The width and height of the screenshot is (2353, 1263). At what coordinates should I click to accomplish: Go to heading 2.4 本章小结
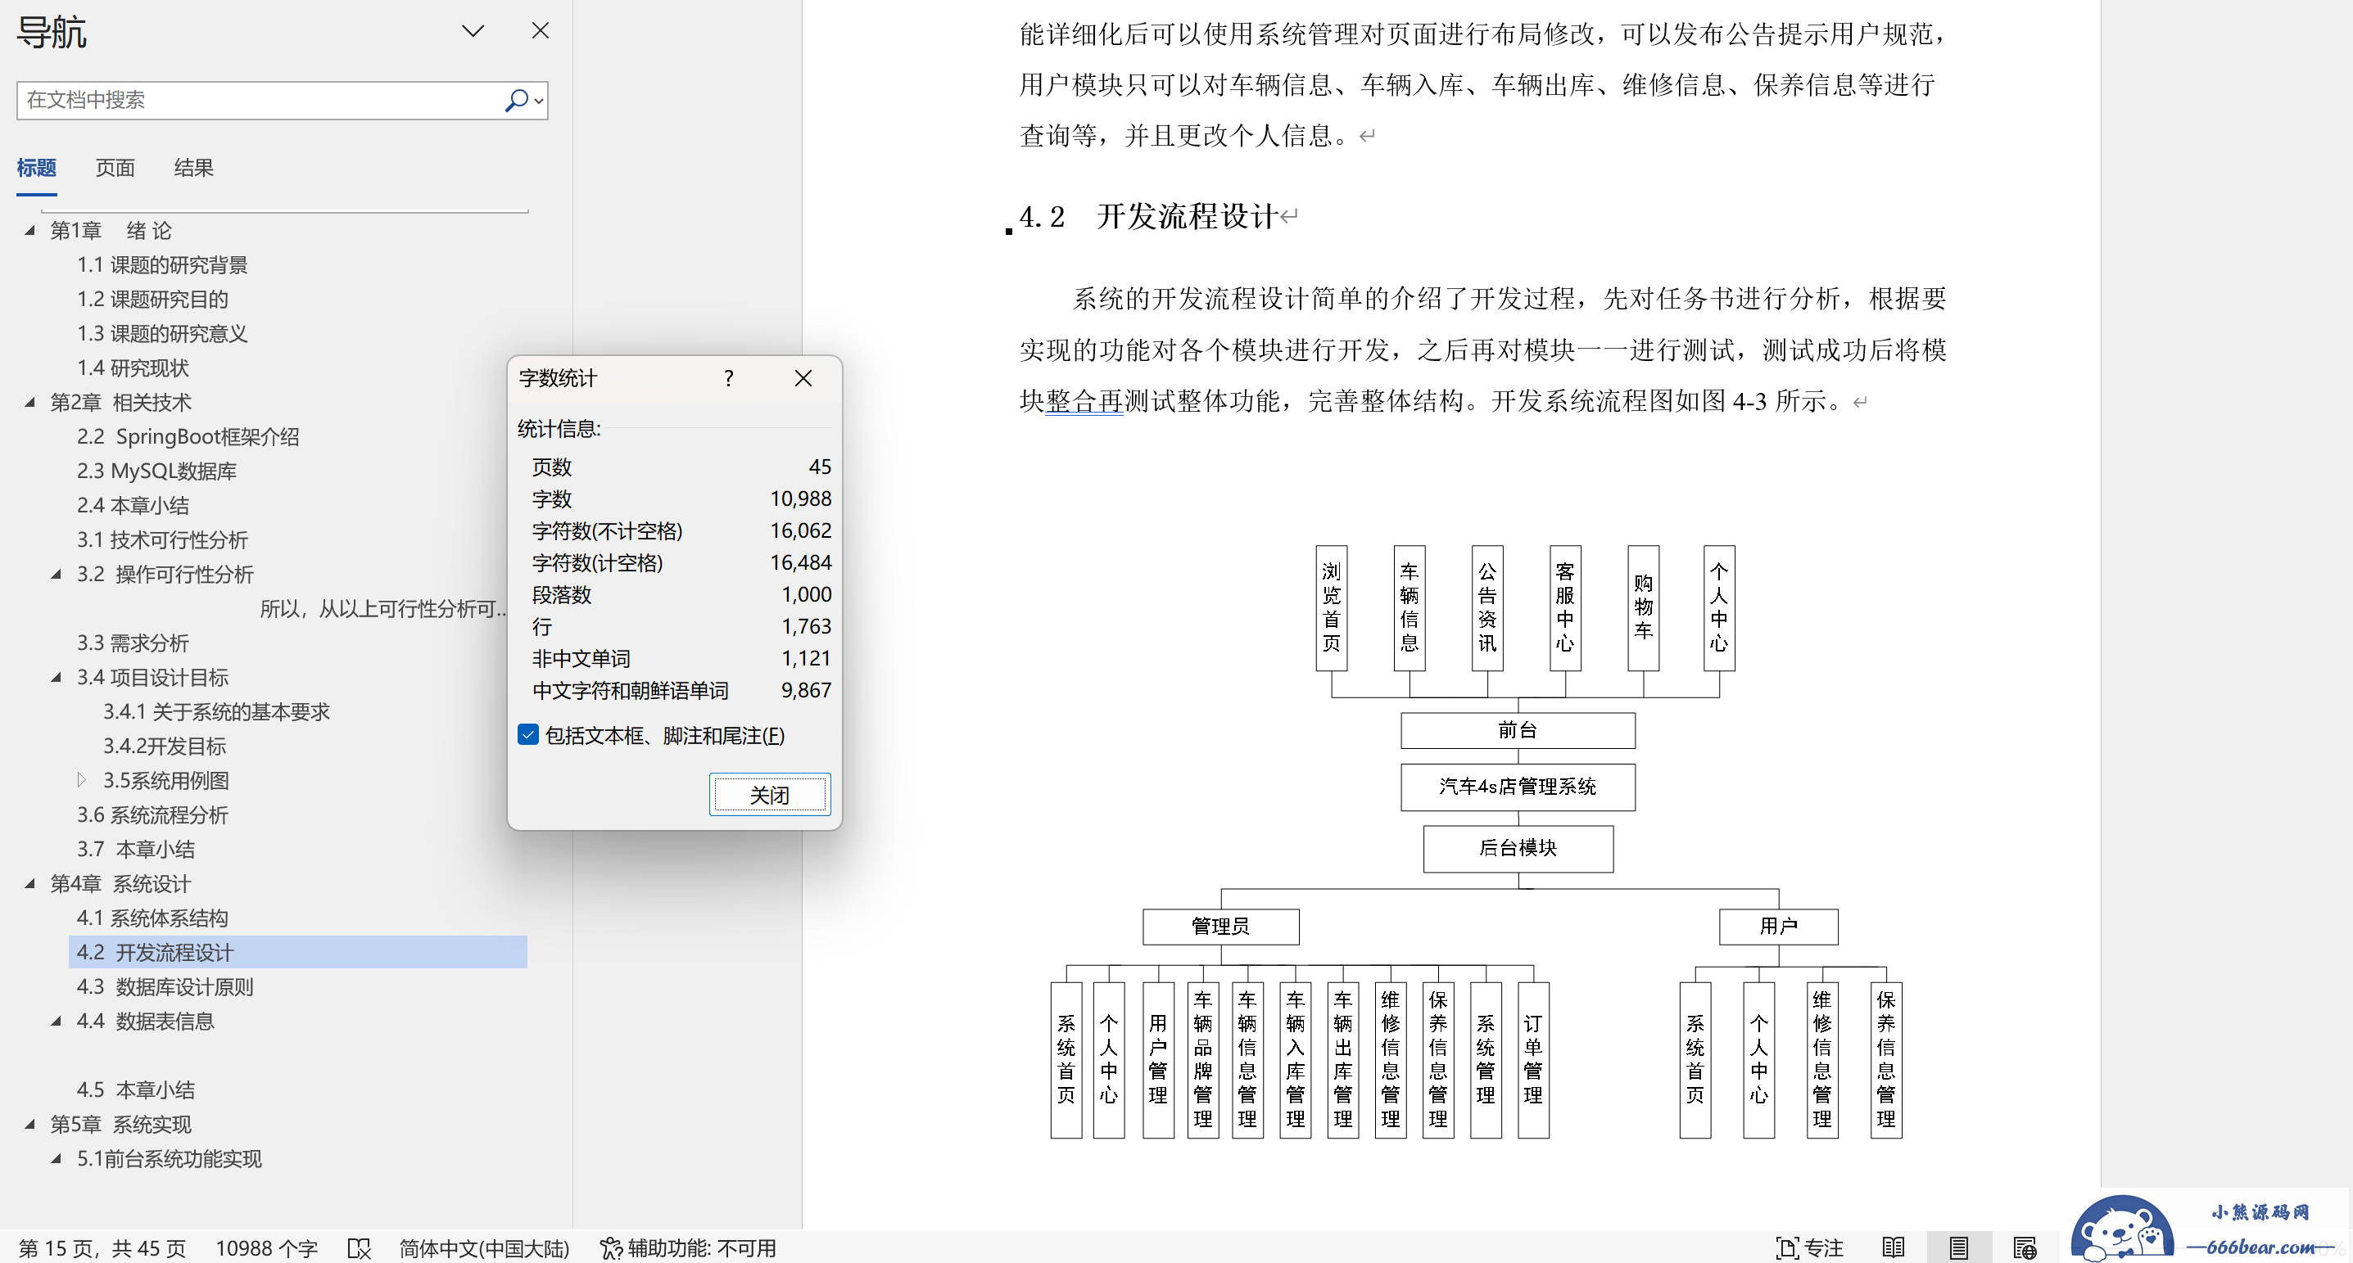[133, 505]
